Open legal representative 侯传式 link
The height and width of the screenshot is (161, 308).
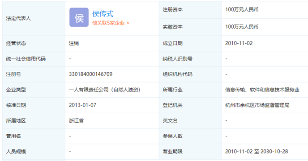[103, 14]
